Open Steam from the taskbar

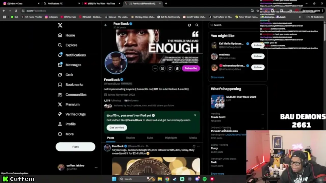pos(174,179)
